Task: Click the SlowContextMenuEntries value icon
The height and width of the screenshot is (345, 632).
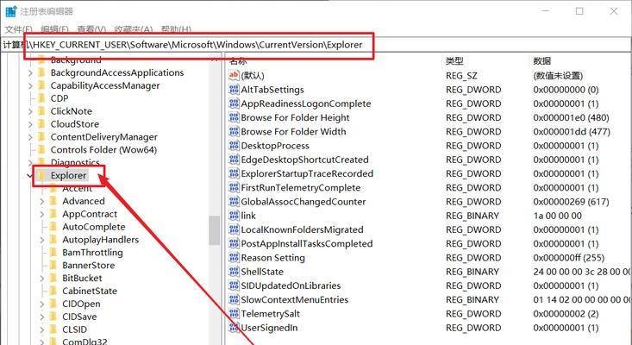Action: coord(234,299)
